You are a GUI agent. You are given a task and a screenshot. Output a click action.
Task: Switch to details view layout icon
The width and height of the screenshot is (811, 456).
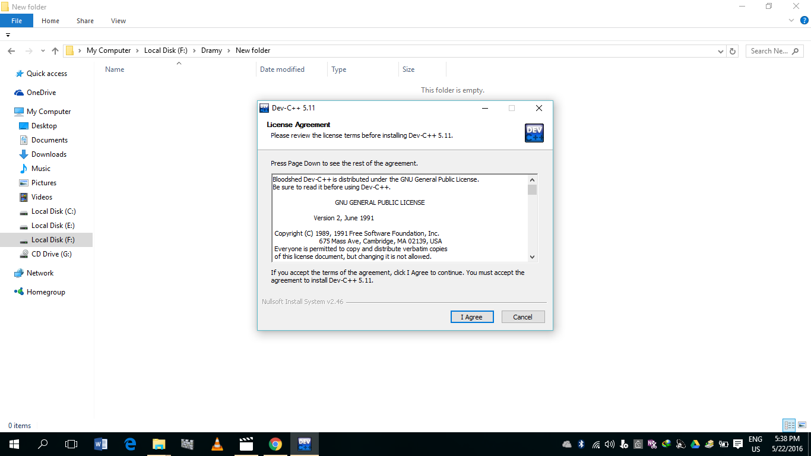(789, 425)
